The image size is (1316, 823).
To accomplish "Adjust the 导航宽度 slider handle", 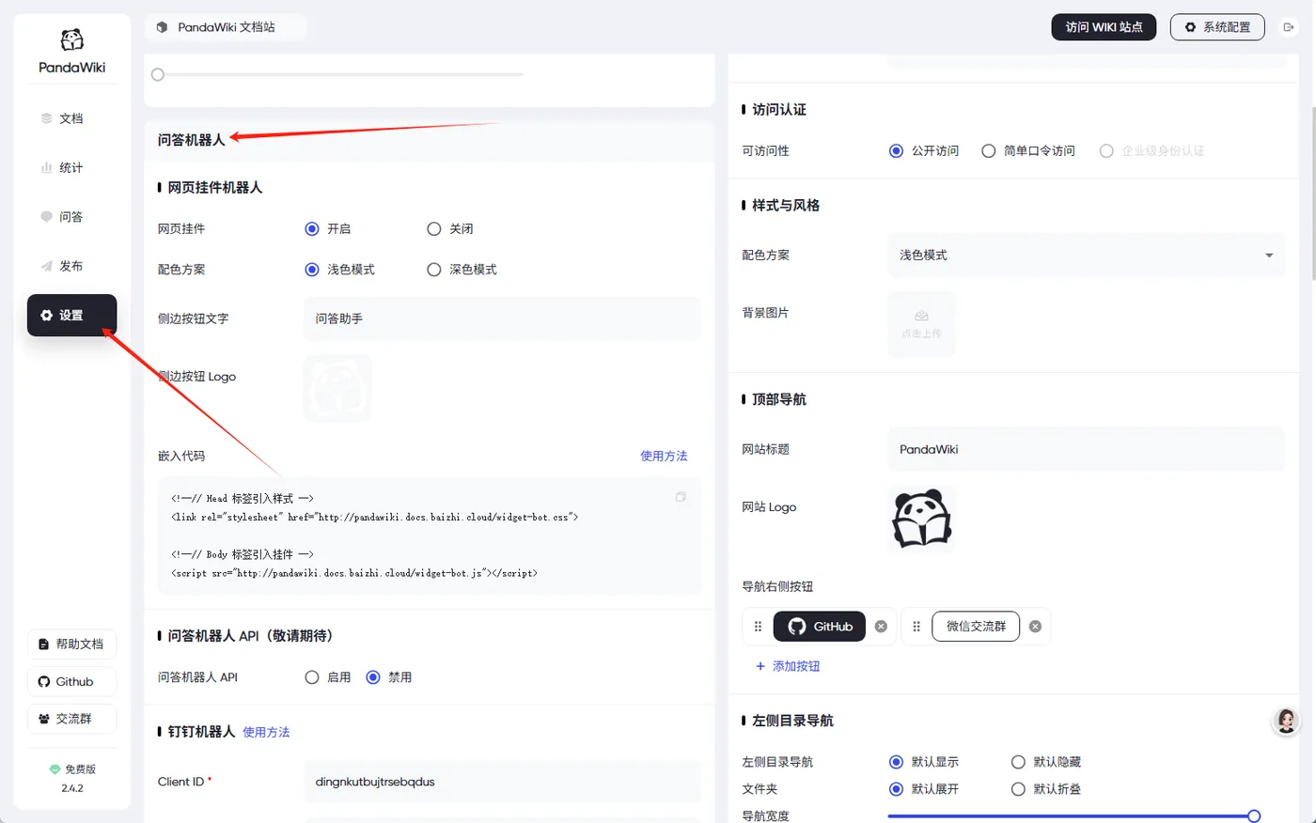I will coord(1253,816).
